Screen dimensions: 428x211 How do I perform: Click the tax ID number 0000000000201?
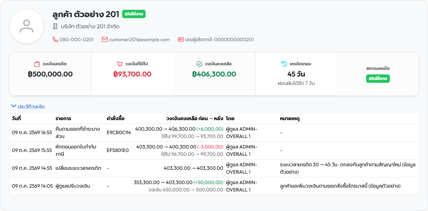pos(234,39)
